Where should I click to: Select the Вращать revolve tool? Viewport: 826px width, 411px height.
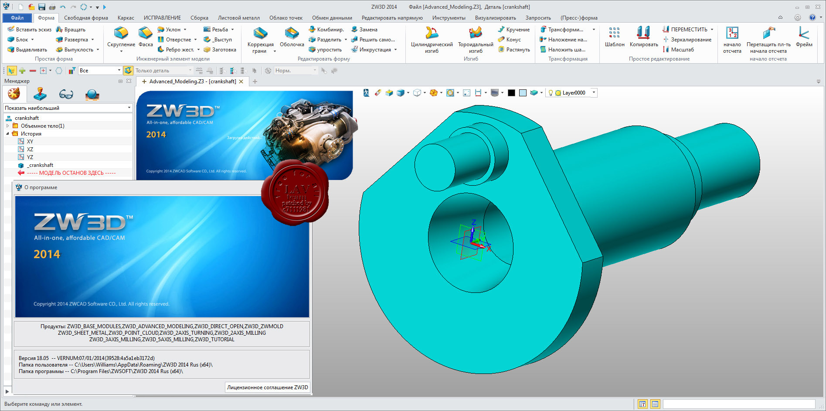coord(71,30)
